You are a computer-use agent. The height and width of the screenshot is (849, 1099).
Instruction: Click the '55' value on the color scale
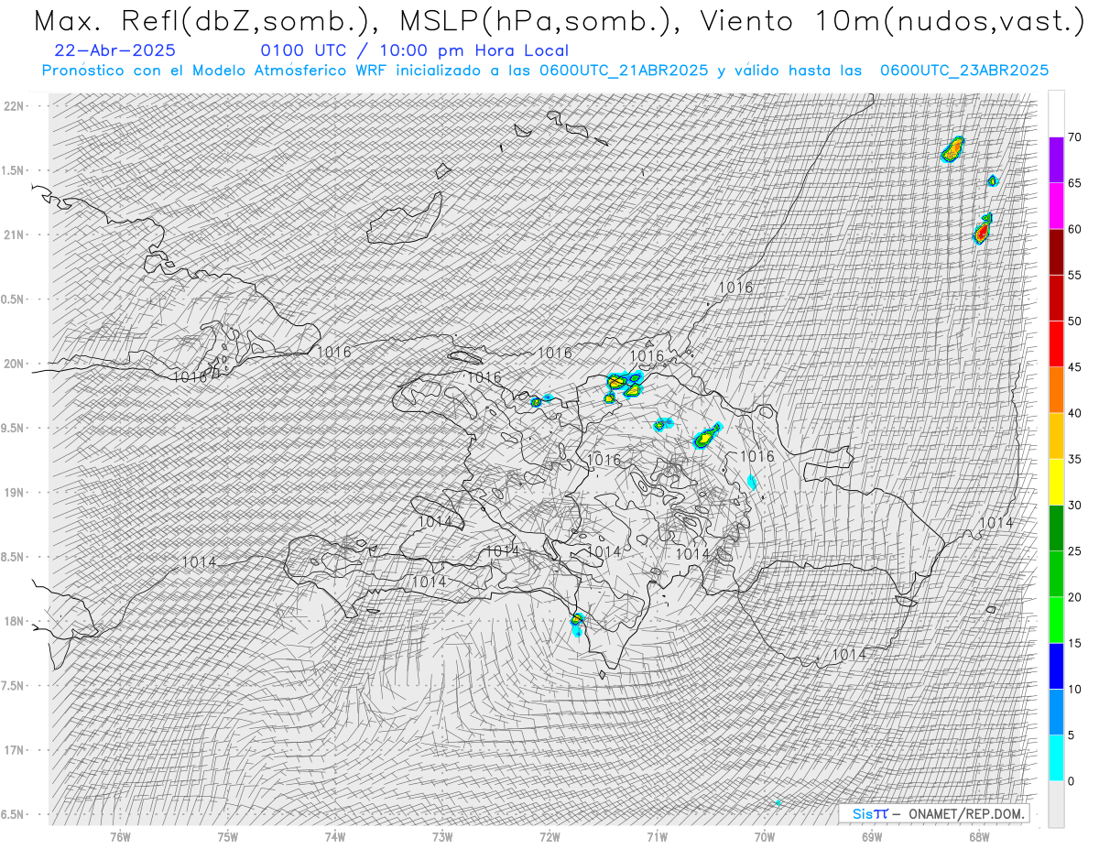pyautogui.click(x=1075, y=275)
